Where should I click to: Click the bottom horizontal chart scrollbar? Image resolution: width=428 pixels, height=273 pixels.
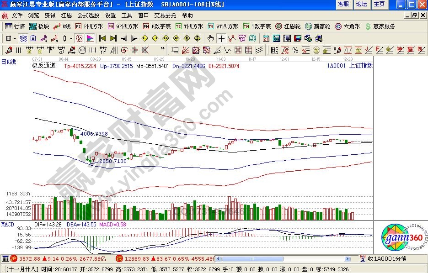(284, 258)
